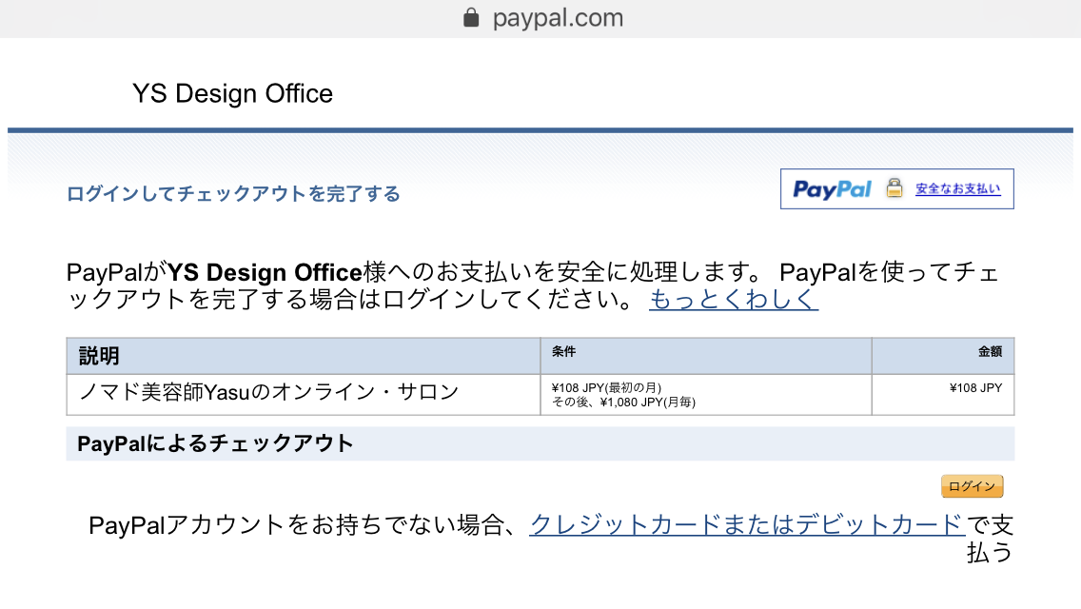
Task: Click ログインしてチェックアウトを完了する heading
Action: (233, 194)
